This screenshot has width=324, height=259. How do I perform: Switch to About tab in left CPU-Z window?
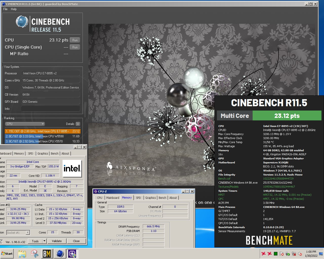[65, 154]
